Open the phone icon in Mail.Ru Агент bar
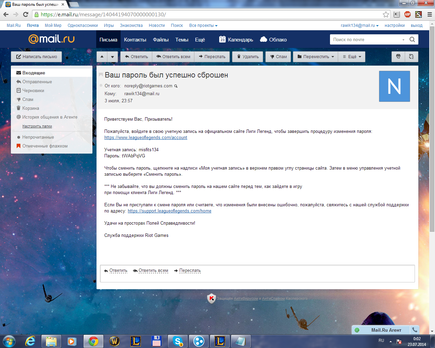The image size is (435, 348). click(x=415, y=330)
